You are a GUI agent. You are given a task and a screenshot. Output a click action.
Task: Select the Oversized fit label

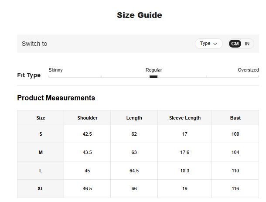pyautogui.click(x=248, y=70)
